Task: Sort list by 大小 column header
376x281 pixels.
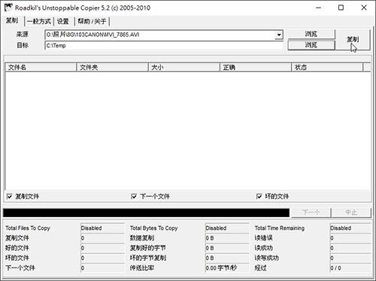Action: (x=184, y=68)
